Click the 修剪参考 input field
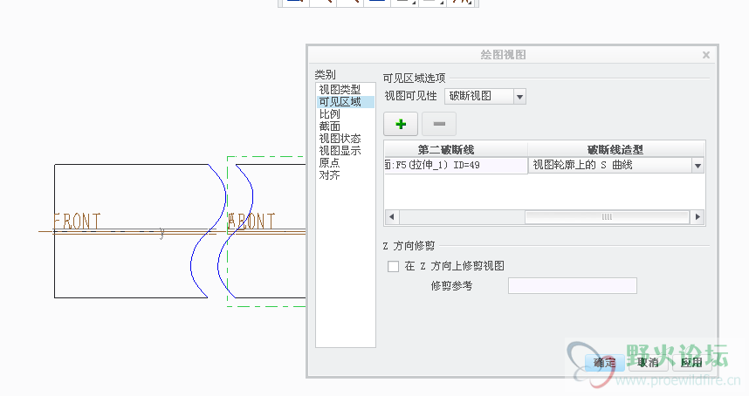Viewport: 749px width, 396px height. 573,286
